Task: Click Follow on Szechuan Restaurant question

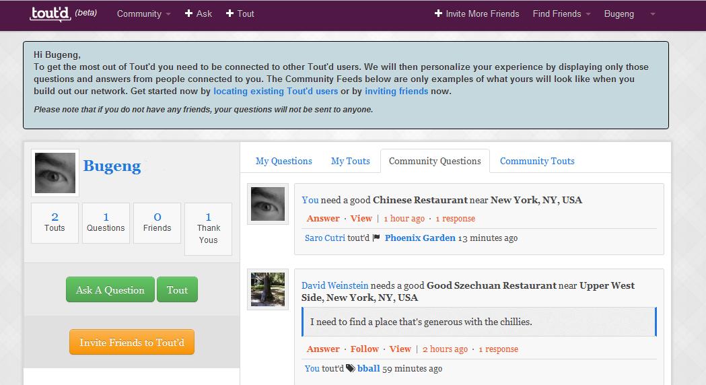Action: pos(365,349)
